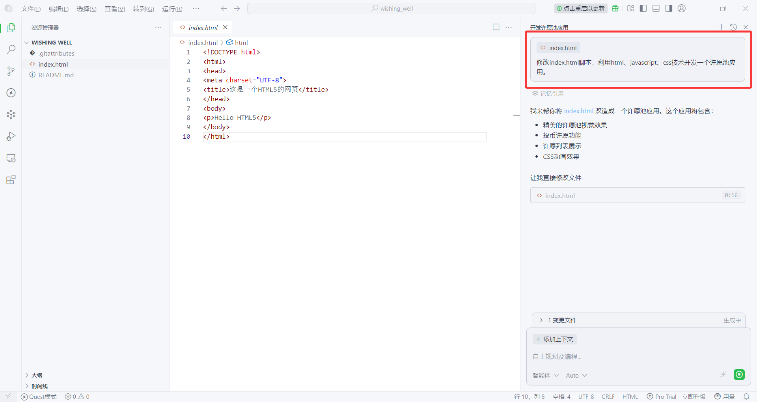Click the 添加上下文 button

(554, 339)
